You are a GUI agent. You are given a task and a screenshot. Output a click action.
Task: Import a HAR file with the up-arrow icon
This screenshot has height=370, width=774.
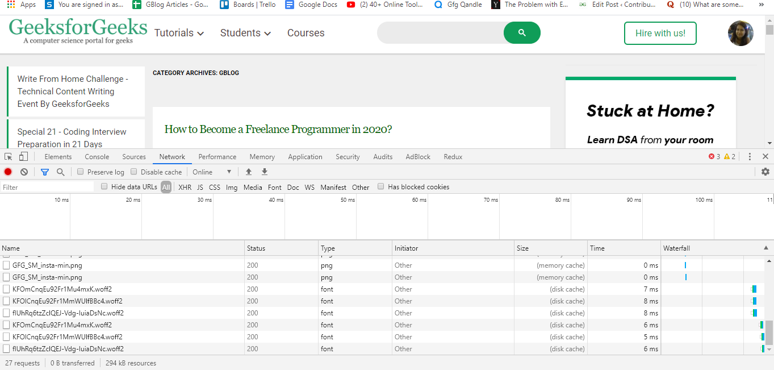coord(248,172)
